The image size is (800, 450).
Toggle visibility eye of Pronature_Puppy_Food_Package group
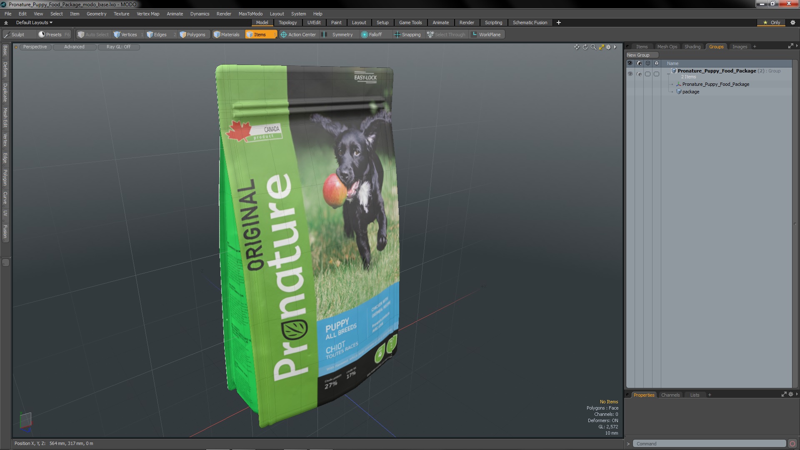coord(630,74)
